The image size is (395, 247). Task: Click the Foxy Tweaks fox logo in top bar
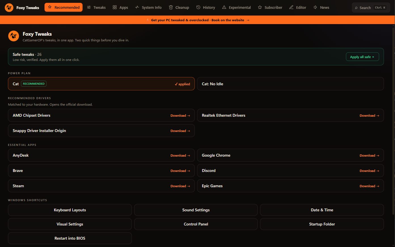9,7
